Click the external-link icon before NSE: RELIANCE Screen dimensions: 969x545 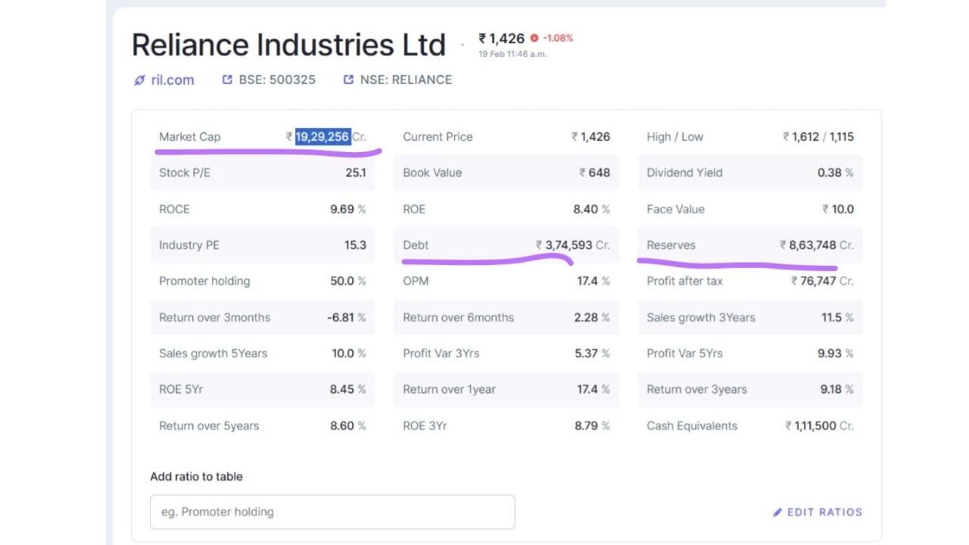(348, 79)
